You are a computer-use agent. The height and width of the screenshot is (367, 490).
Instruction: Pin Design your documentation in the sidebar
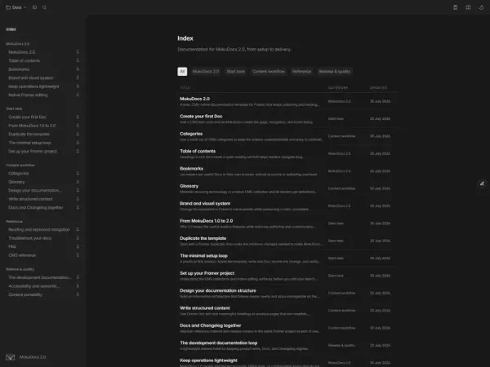(78, 190)
